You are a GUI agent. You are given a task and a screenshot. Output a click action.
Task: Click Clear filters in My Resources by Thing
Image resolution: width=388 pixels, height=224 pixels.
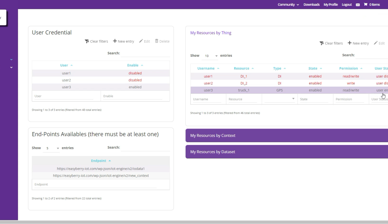(331, 43)
